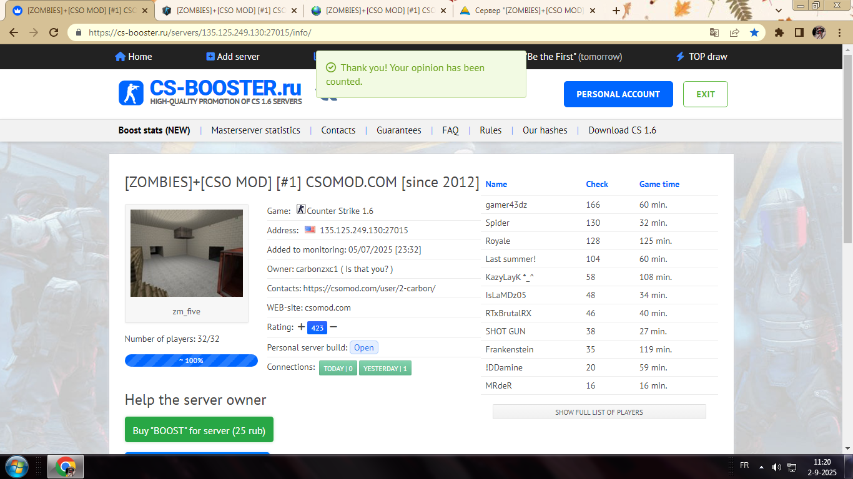Show hidden system tray icons arrow
853x479 pixels.
pos(761,467)
